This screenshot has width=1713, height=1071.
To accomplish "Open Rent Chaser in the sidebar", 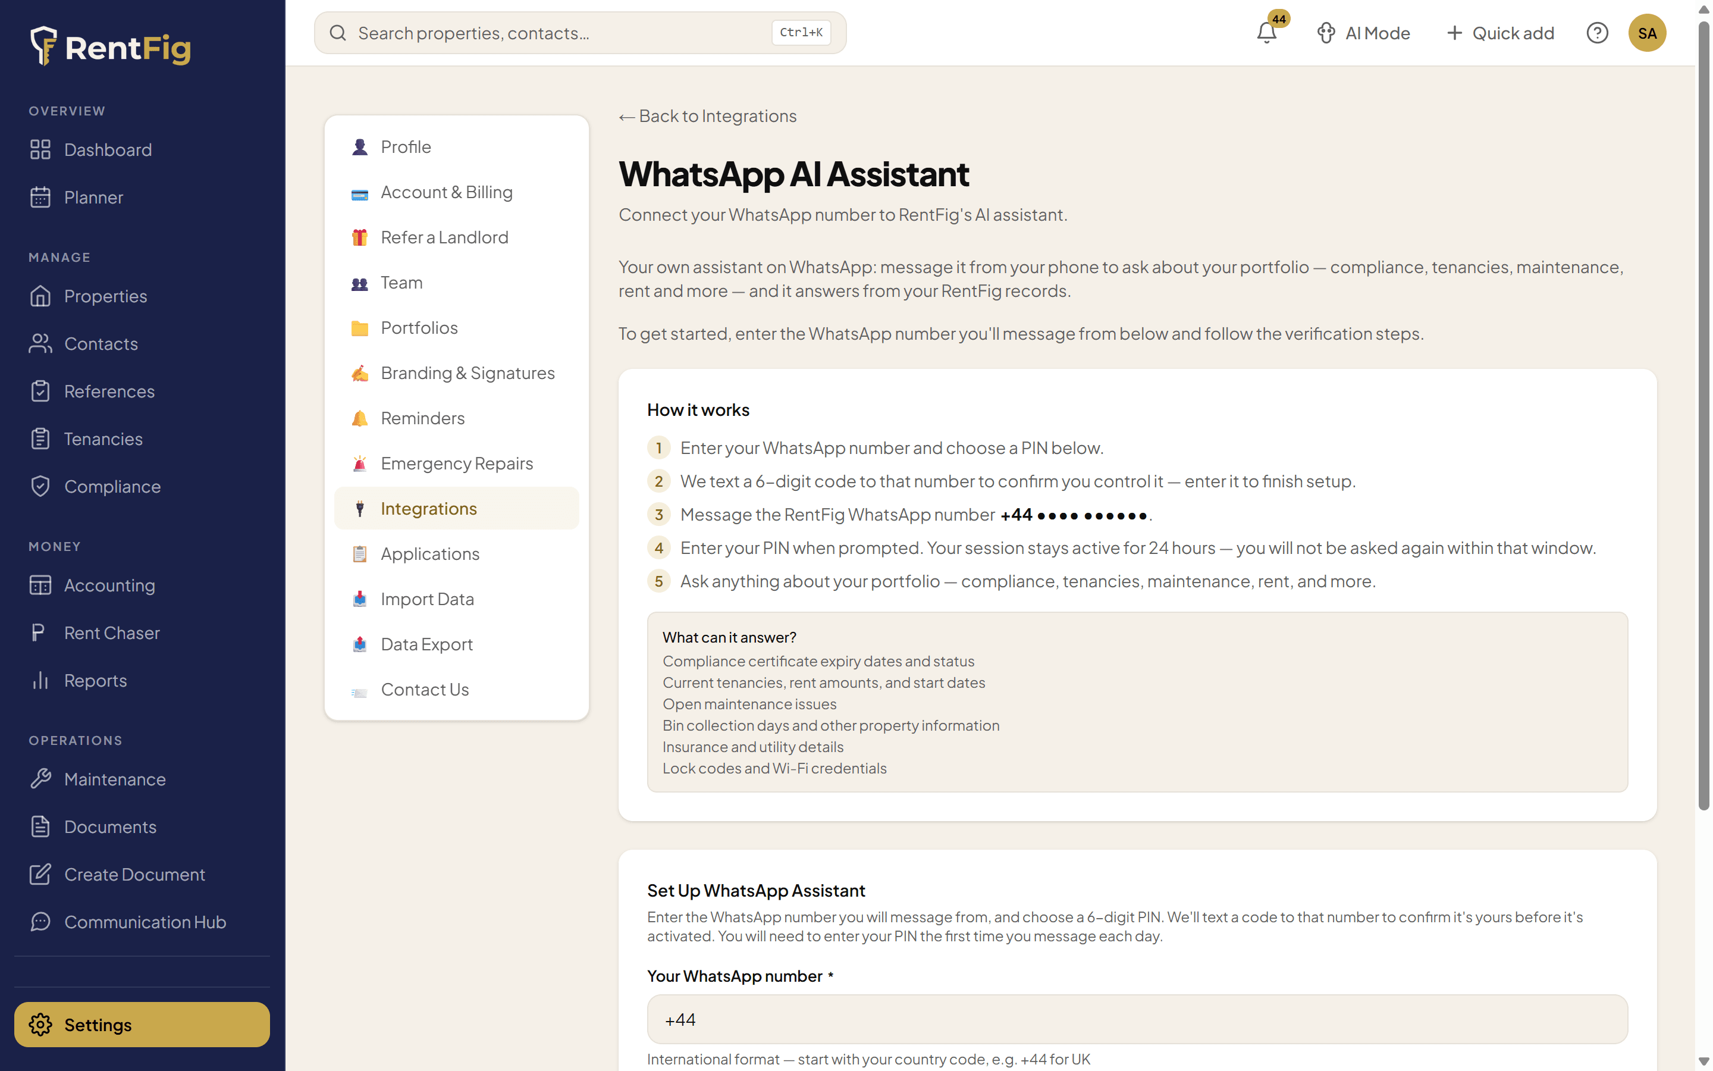I will [x=142, y=632].
